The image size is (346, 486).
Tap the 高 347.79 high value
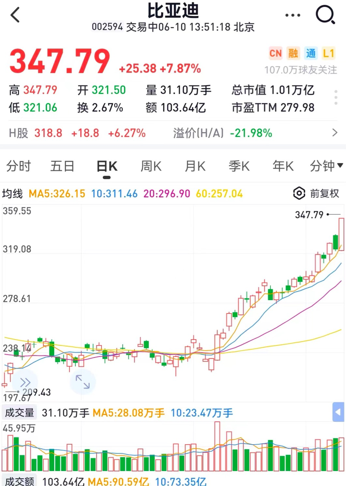coord(33,90)
